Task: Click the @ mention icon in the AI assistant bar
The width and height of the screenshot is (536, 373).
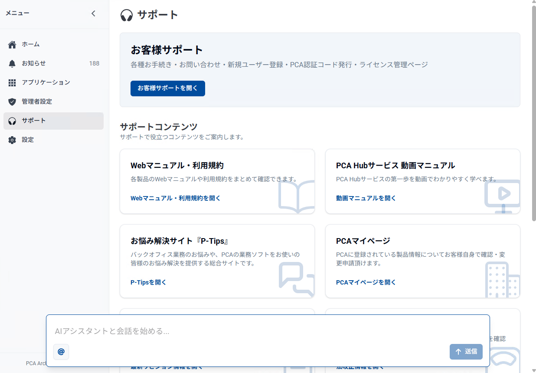Action: [x=61, y=352]
